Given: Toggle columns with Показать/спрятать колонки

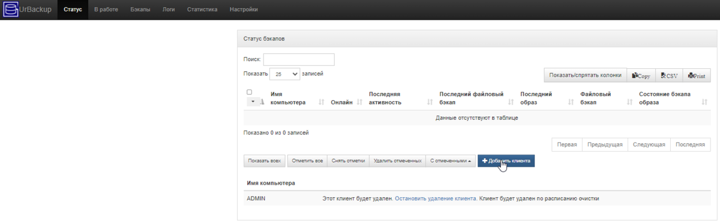Looking at the screenshot, I should [585, 76].
